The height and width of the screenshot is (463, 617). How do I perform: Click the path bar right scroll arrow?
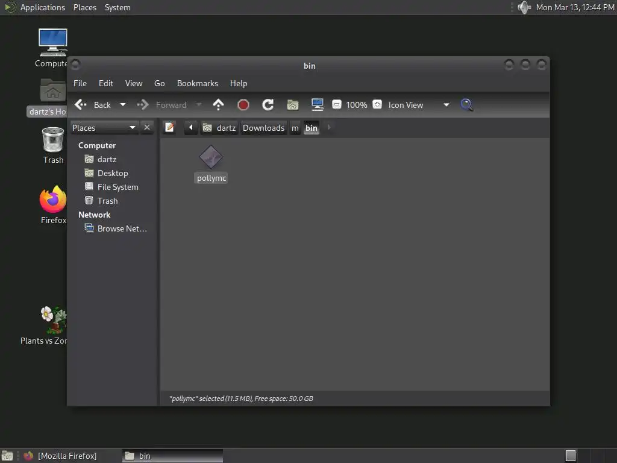(x=329, y=128)
